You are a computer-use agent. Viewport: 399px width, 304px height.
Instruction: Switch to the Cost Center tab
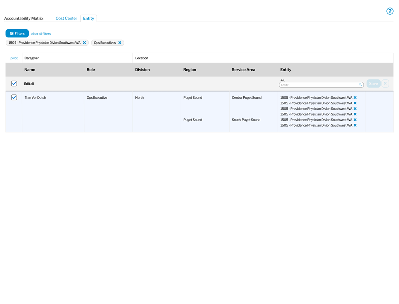click(x=66, y=18)
